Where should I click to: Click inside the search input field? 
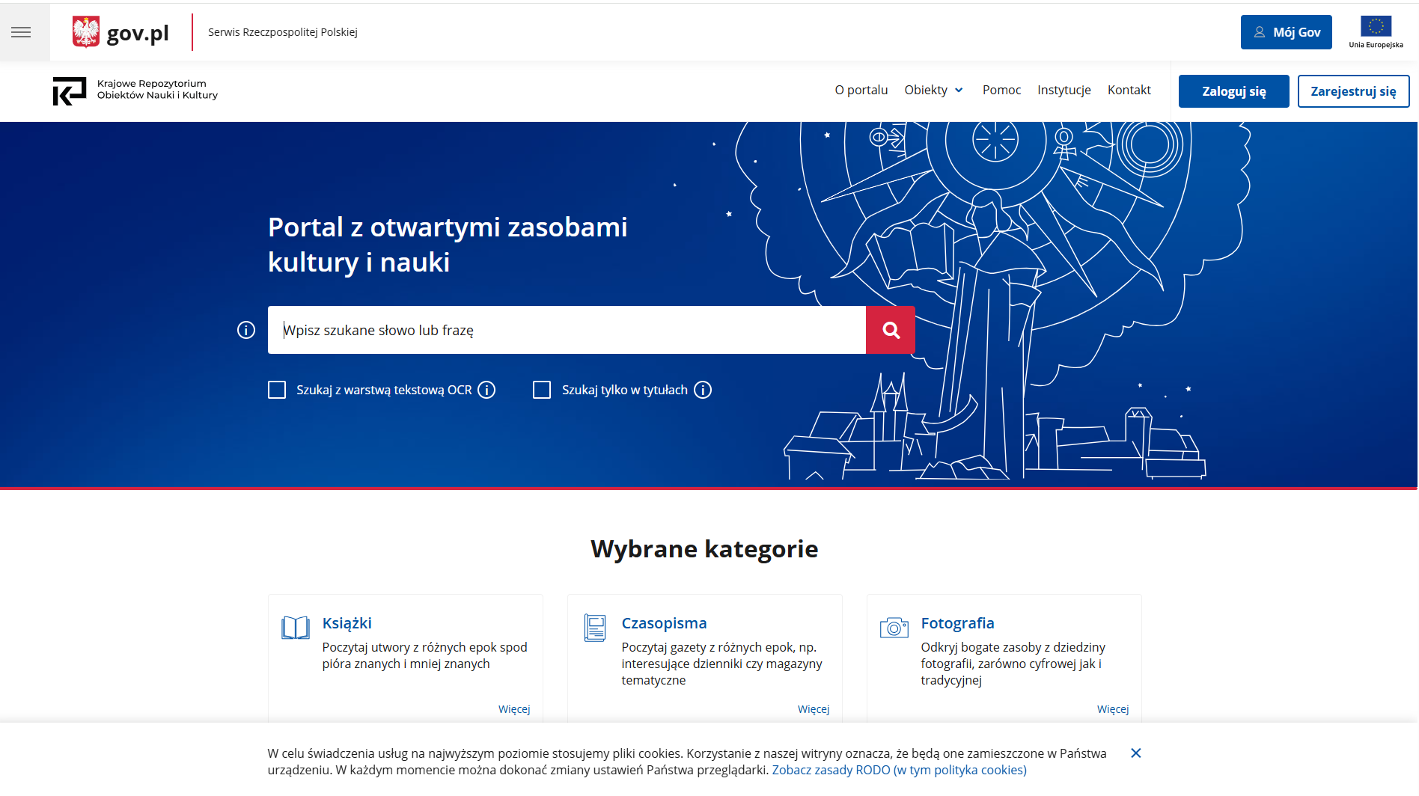point(567,330)
